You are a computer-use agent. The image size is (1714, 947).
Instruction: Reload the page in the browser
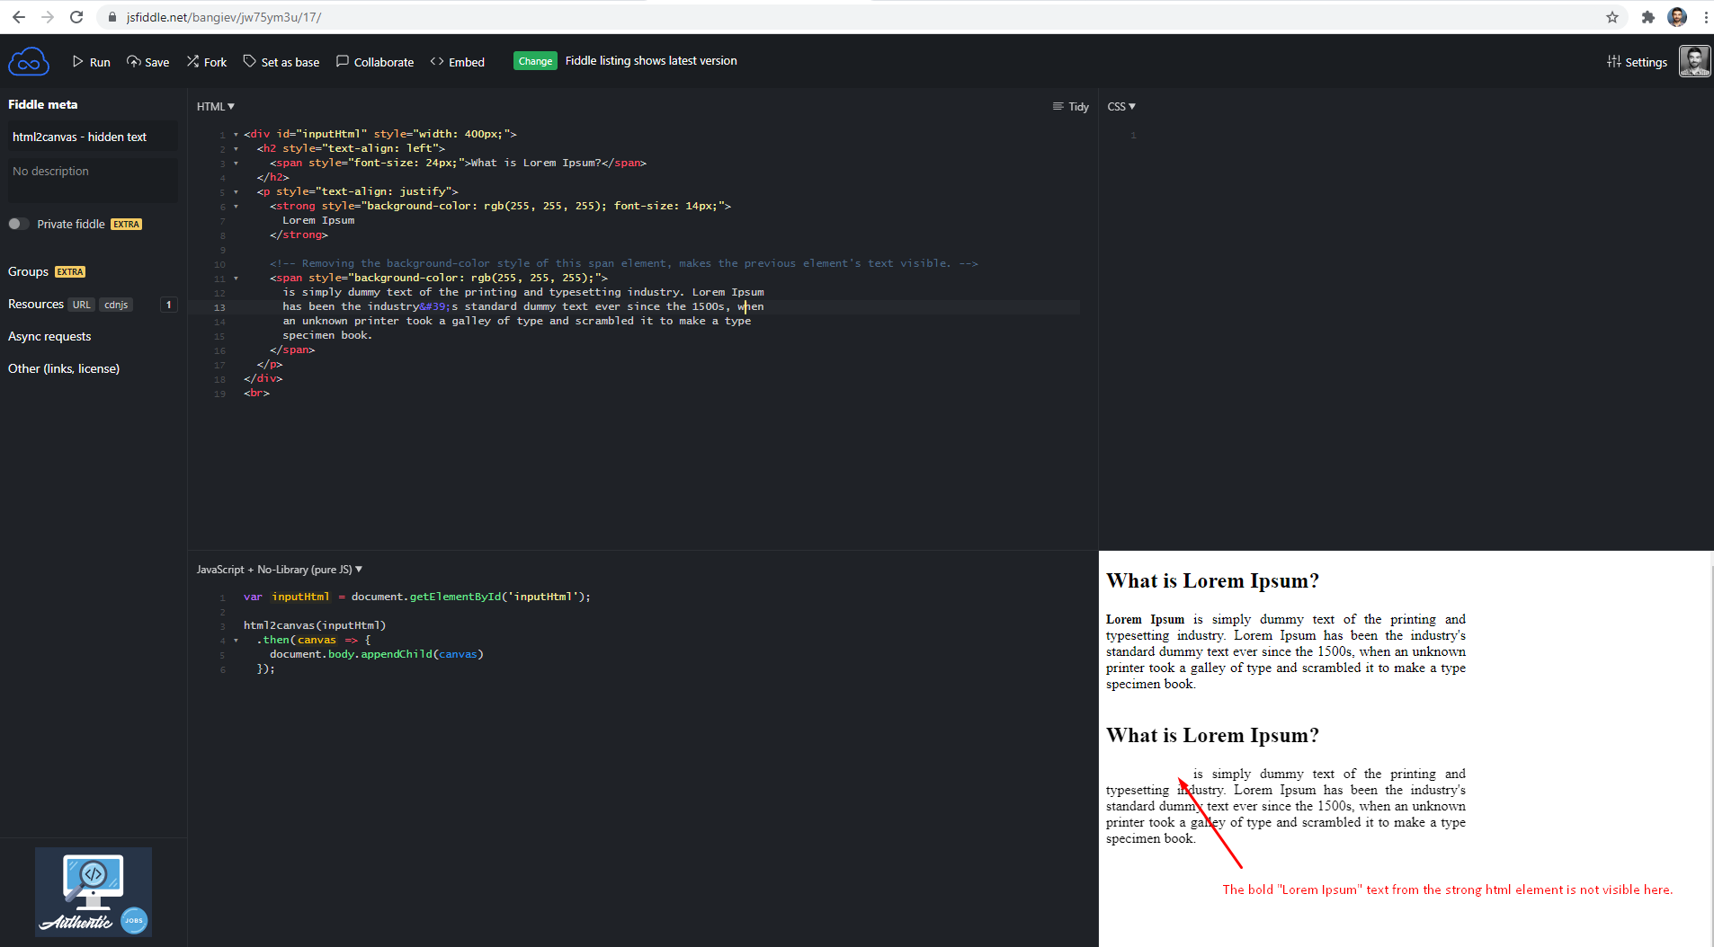(76, 16)
